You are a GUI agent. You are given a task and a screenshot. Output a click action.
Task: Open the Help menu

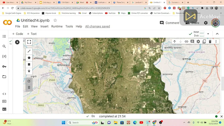tap(79, 26)
